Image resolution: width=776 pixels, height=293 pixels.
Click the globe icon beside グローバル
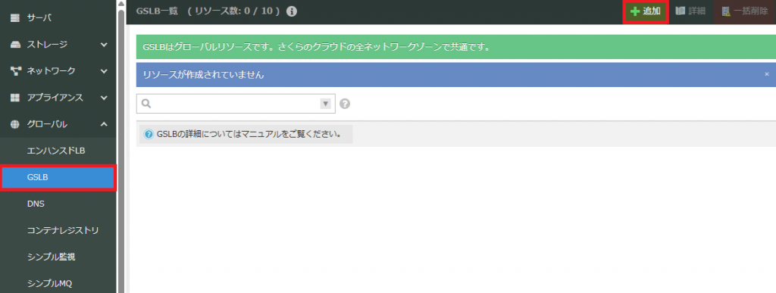pyautogui.click(x=15, y=124)
